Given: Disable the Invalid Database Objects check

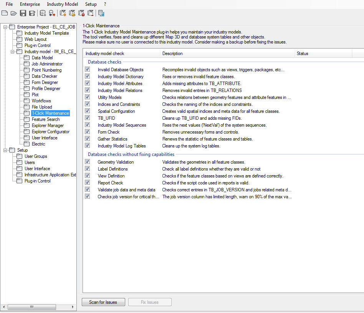Looking at the screenshot, I should coord(87,70).
